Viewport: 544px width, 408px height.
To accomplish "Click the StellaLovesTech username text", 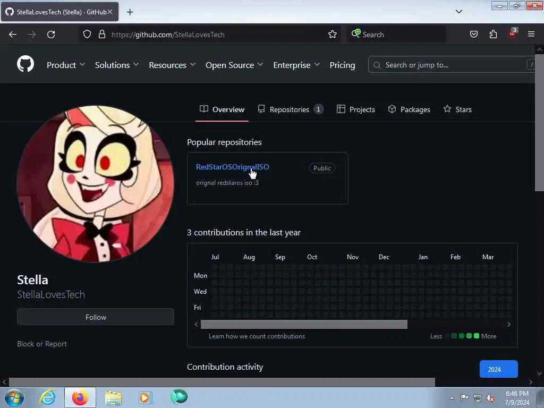I will click(x=51, y=294).
